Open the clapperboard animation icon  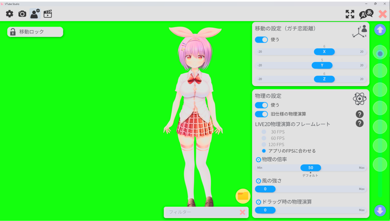[x=48, y=14]
